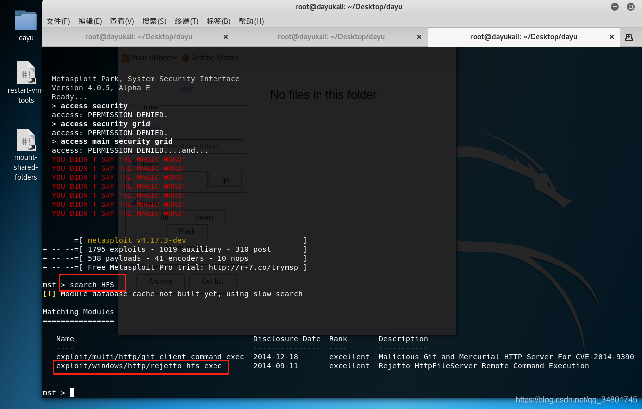Open the 搜索(S) menu
This screenshot has height=409, width=642.
pyautogui.click(x=154, y=21)
